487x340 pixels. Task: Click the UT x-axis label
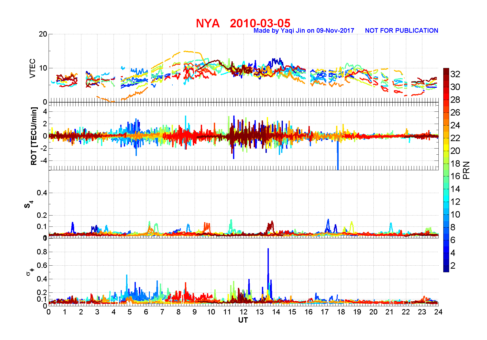[243, 320]
